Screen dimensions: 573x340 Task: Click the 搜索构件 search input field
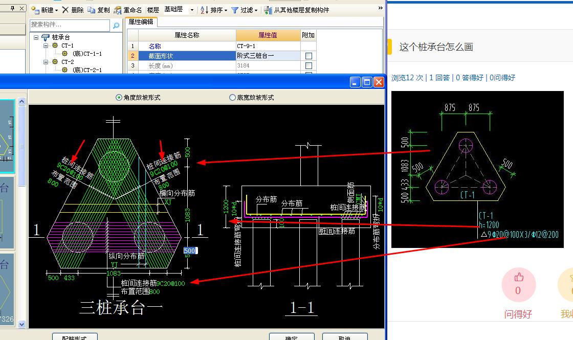70,25
